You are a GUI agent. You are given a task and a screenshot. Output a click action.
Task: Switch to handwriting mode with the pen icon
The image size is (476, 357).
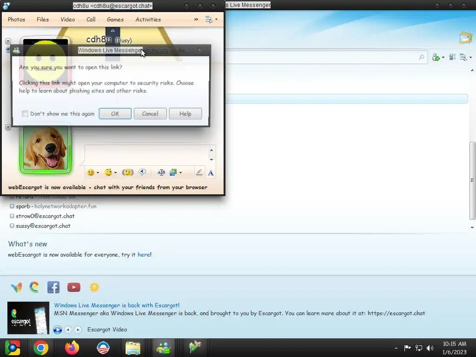(199, 172)
